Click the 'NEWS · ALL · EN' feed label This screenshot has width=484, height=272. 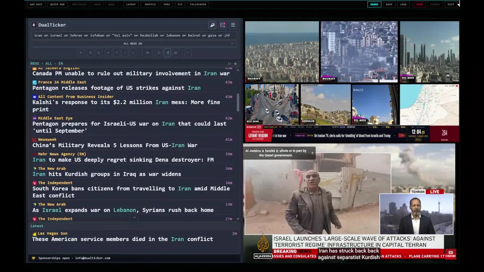[47, 63]
